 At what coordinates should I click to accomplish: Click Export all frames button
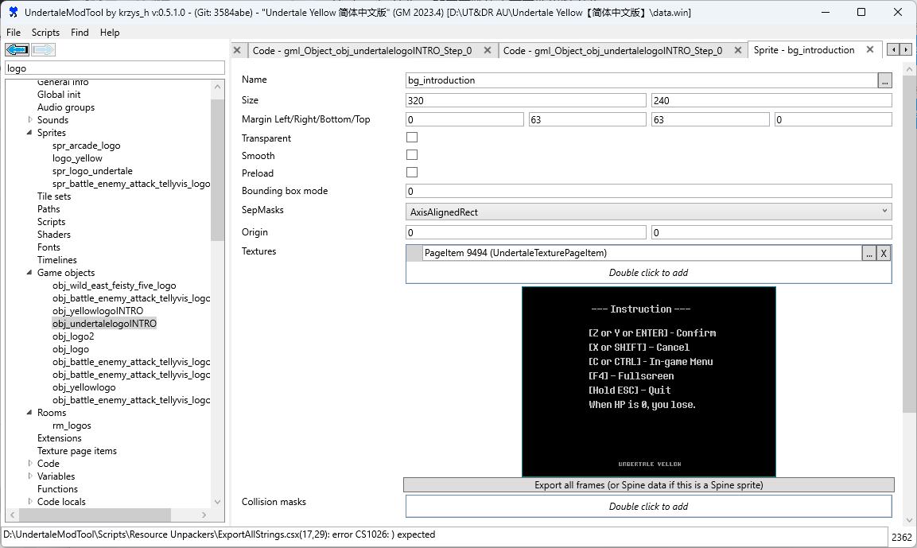pyautogui.click(x=648, y=485)
